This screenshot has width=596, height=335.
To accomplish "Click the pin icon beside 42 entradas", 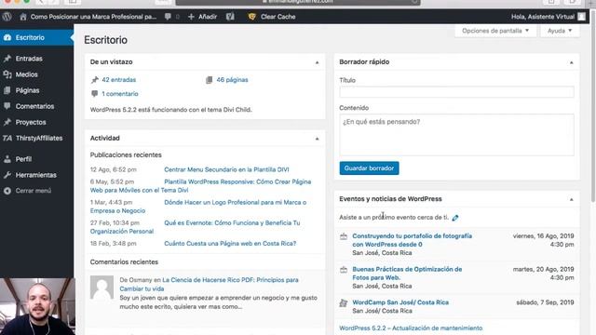I will click(x=95, y=80).
